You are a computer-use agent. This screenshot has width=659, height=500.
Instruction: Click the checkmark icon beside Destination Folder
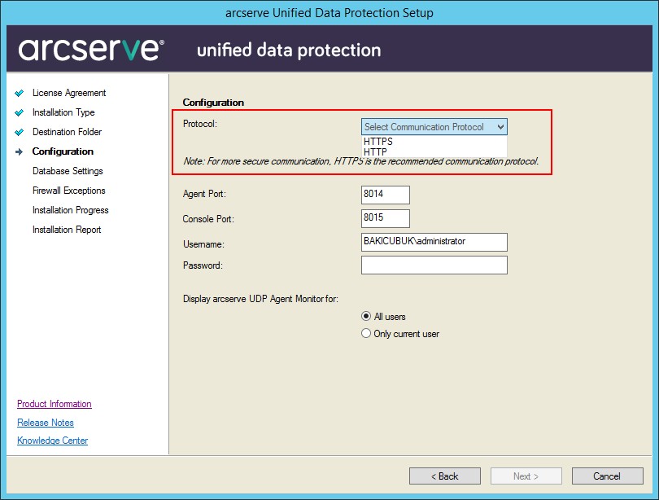[20, 132]
